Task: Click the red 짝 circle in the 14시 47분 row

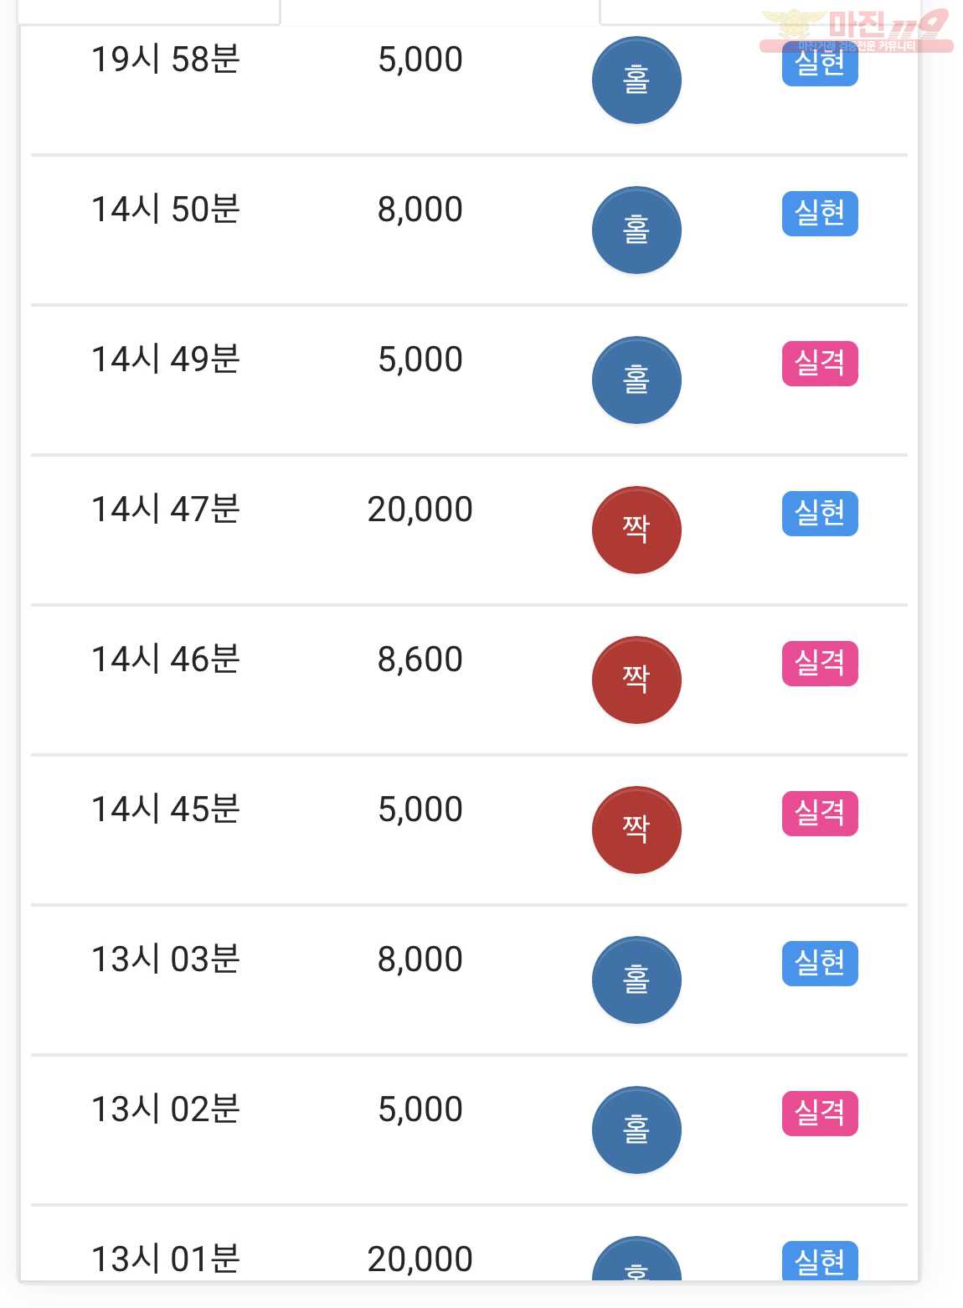Action: coord(636,530)
